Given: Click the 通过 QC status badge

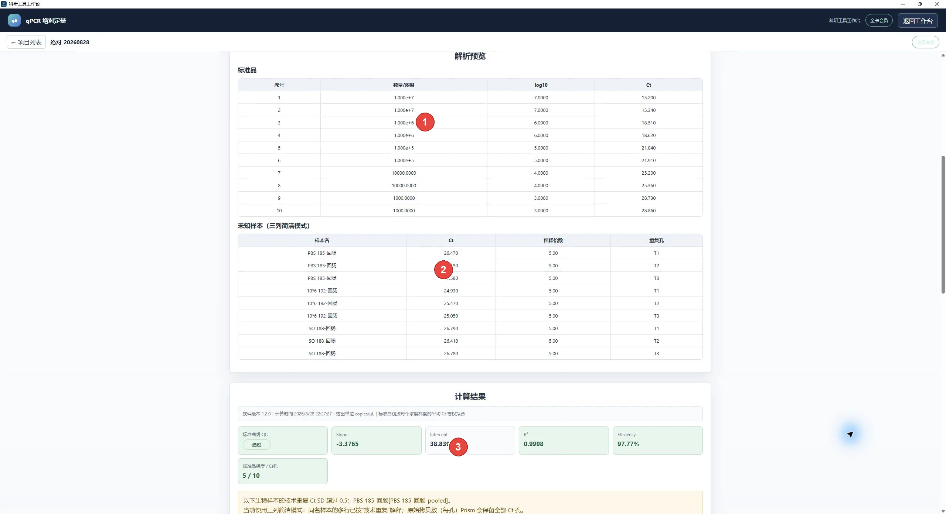Looking at the screenshot, I should coord(256,445).
